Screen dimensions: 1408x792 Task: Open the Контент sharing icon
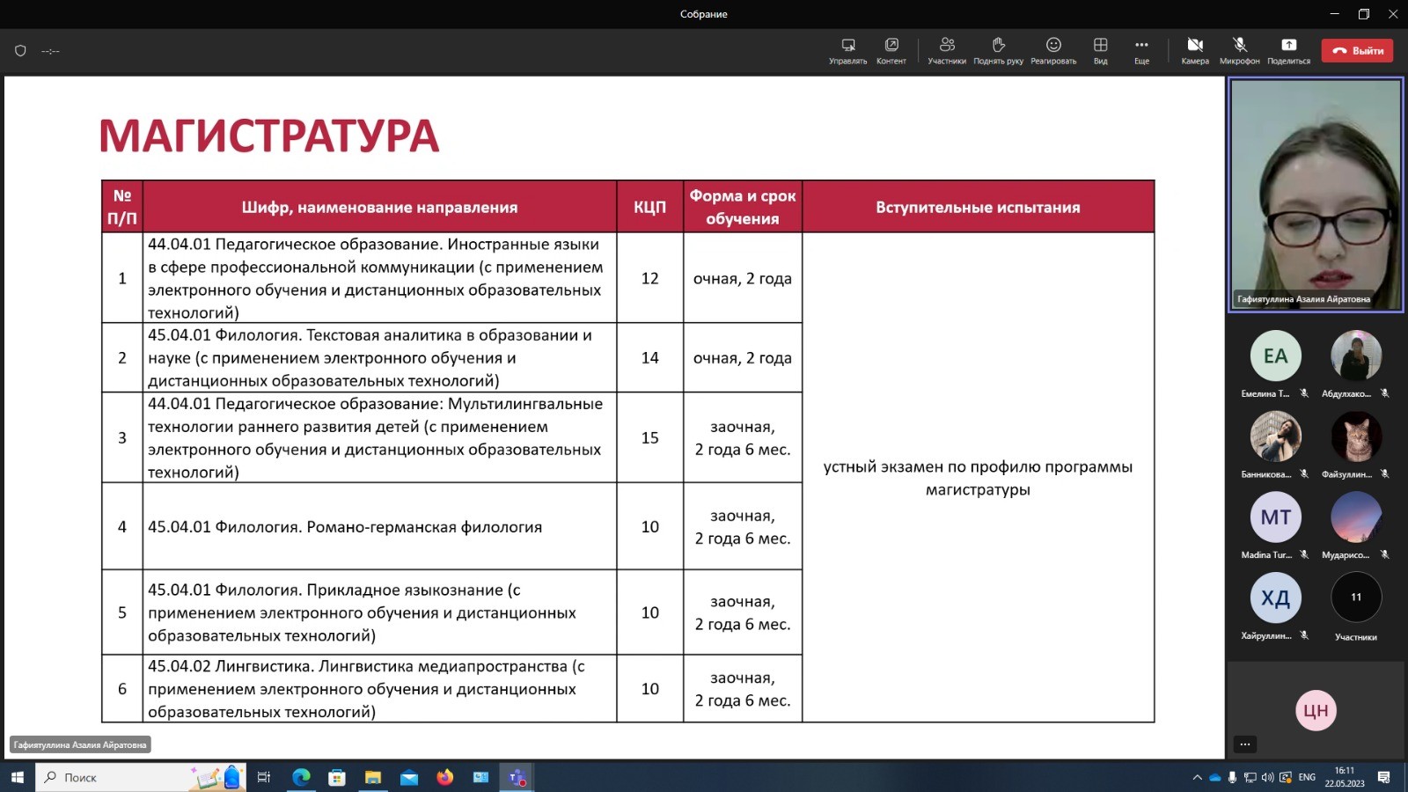(891, 50)
